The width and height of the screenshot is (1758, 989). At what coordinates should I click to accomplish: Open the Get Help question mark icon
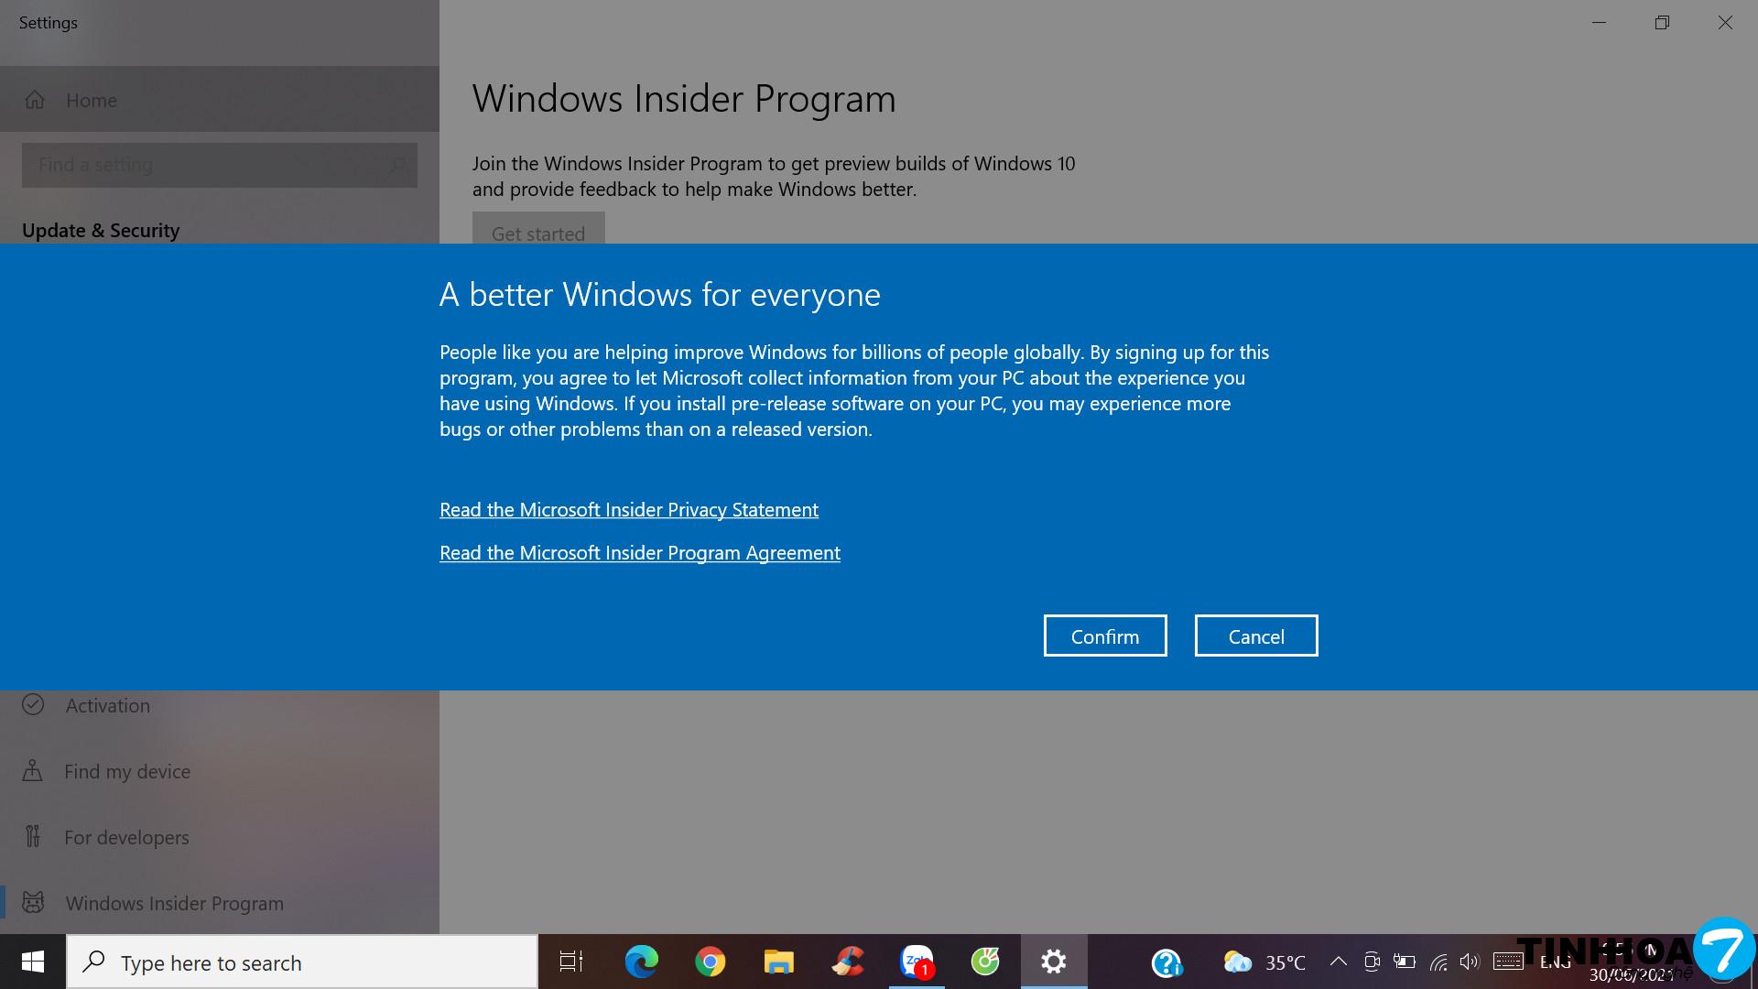(1167, 962)
